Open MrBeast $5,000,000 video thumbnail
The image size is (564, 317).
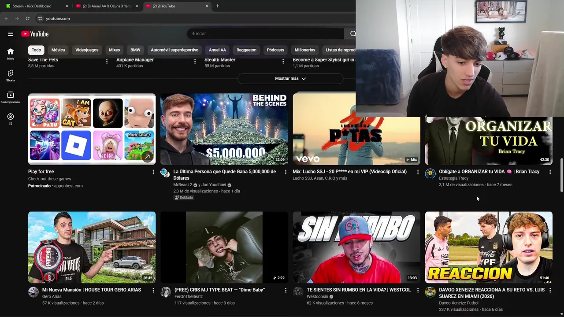pos(224,129)
